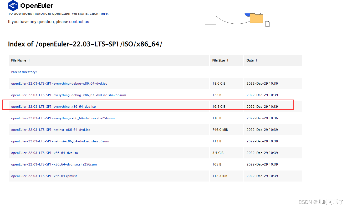
Task: Click the Date column header
Action: tap(273, 60)
